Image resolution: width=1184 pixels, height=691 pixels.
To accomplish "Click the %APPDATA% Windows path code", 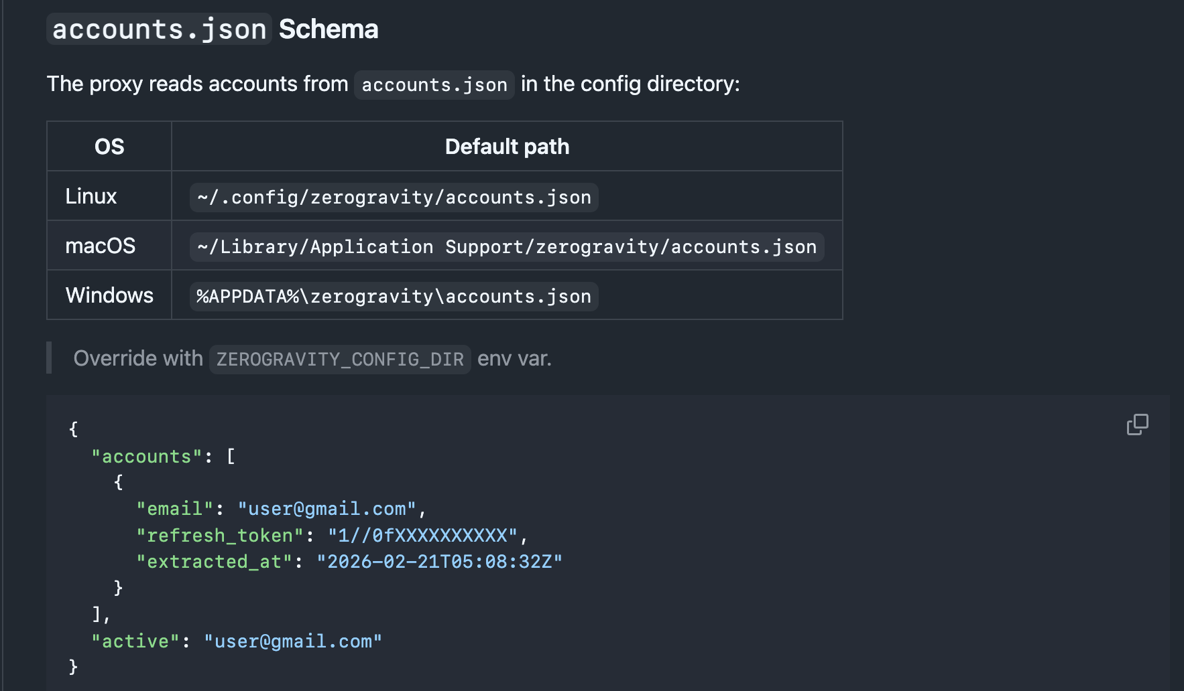I will click(x=394, y=297).
